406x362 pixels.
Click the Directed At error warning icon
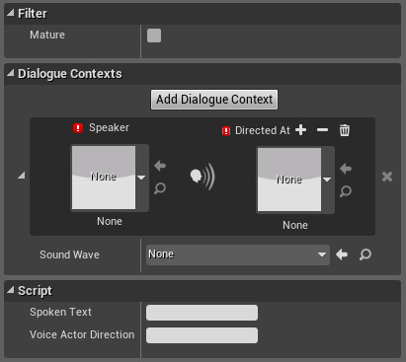point(226,131)
